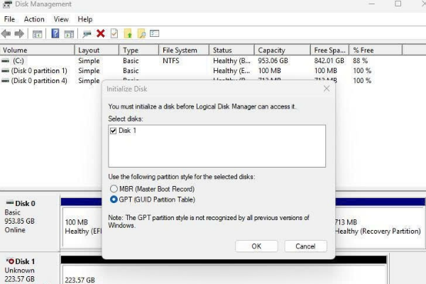
Task: Click the NTFS file system cell
Action: (171, 61)
